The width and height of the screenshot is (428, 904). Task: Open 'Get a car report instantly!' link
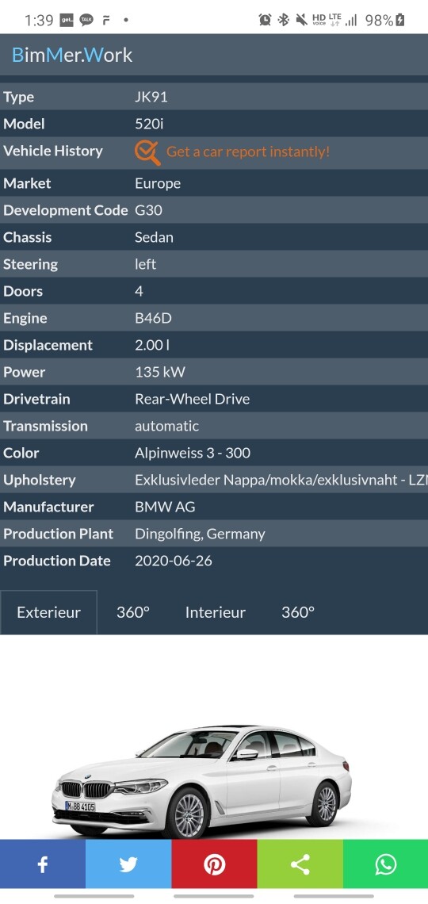(248, 151)
